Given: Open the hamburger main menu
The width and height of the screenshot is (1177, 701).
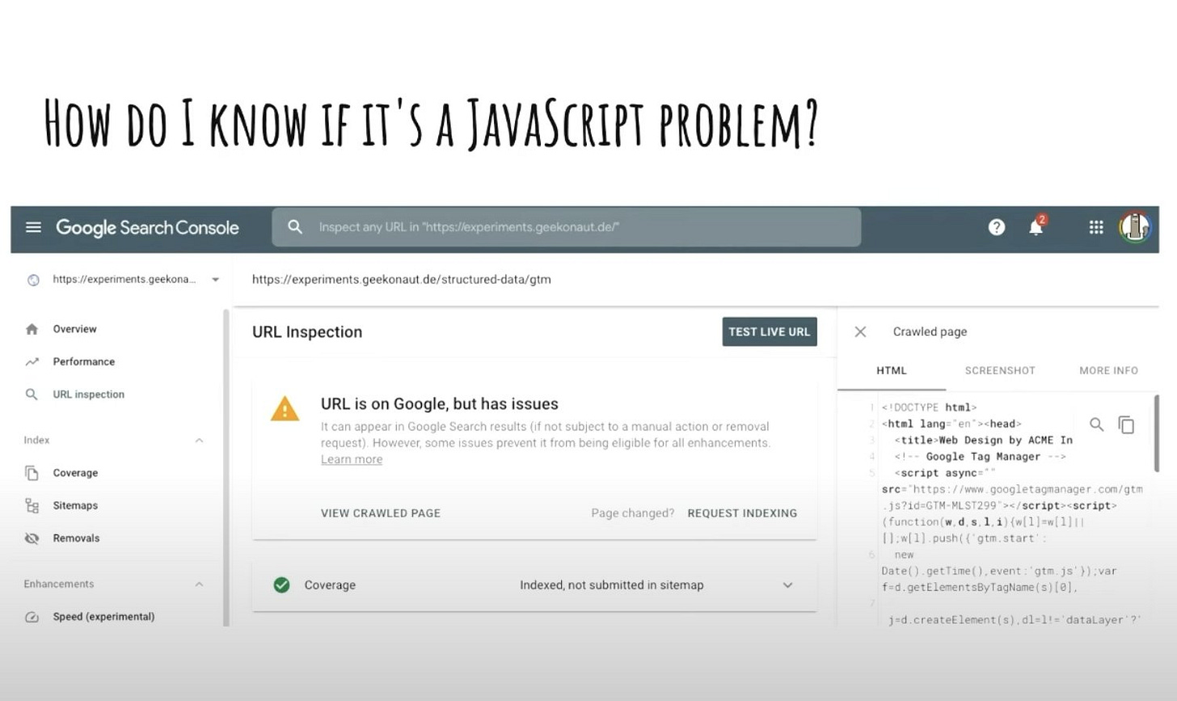Looking at the screenshot, I should (33, 227).
